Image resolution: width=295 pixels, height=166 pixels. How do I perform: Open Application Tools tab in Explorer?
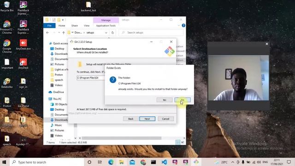(106, 26)
